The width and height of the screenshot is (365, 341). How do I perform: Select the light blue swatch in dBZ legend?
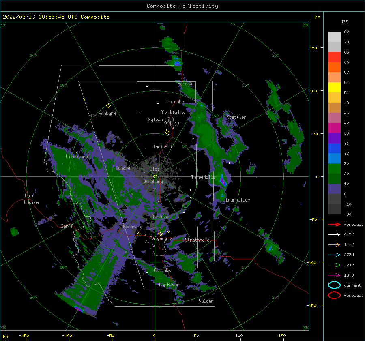click(334, 159)
